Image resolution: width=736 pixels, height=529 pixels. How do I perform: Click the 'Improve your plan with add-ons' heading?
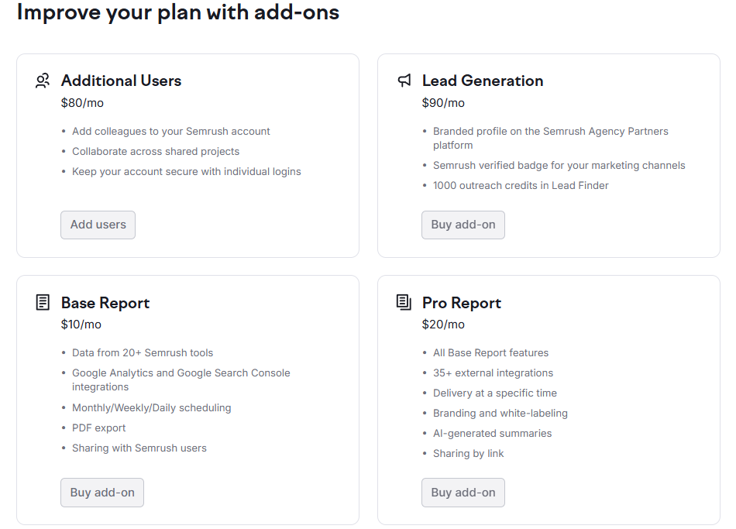pyautogui.click(x=178, y=13)
